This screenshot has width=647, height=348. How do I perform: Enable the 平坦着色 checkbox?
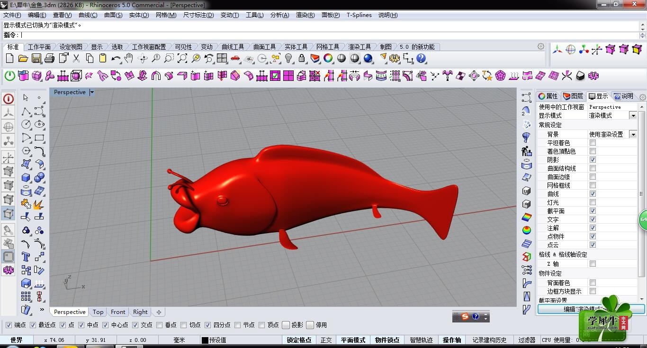coord(593,143)
